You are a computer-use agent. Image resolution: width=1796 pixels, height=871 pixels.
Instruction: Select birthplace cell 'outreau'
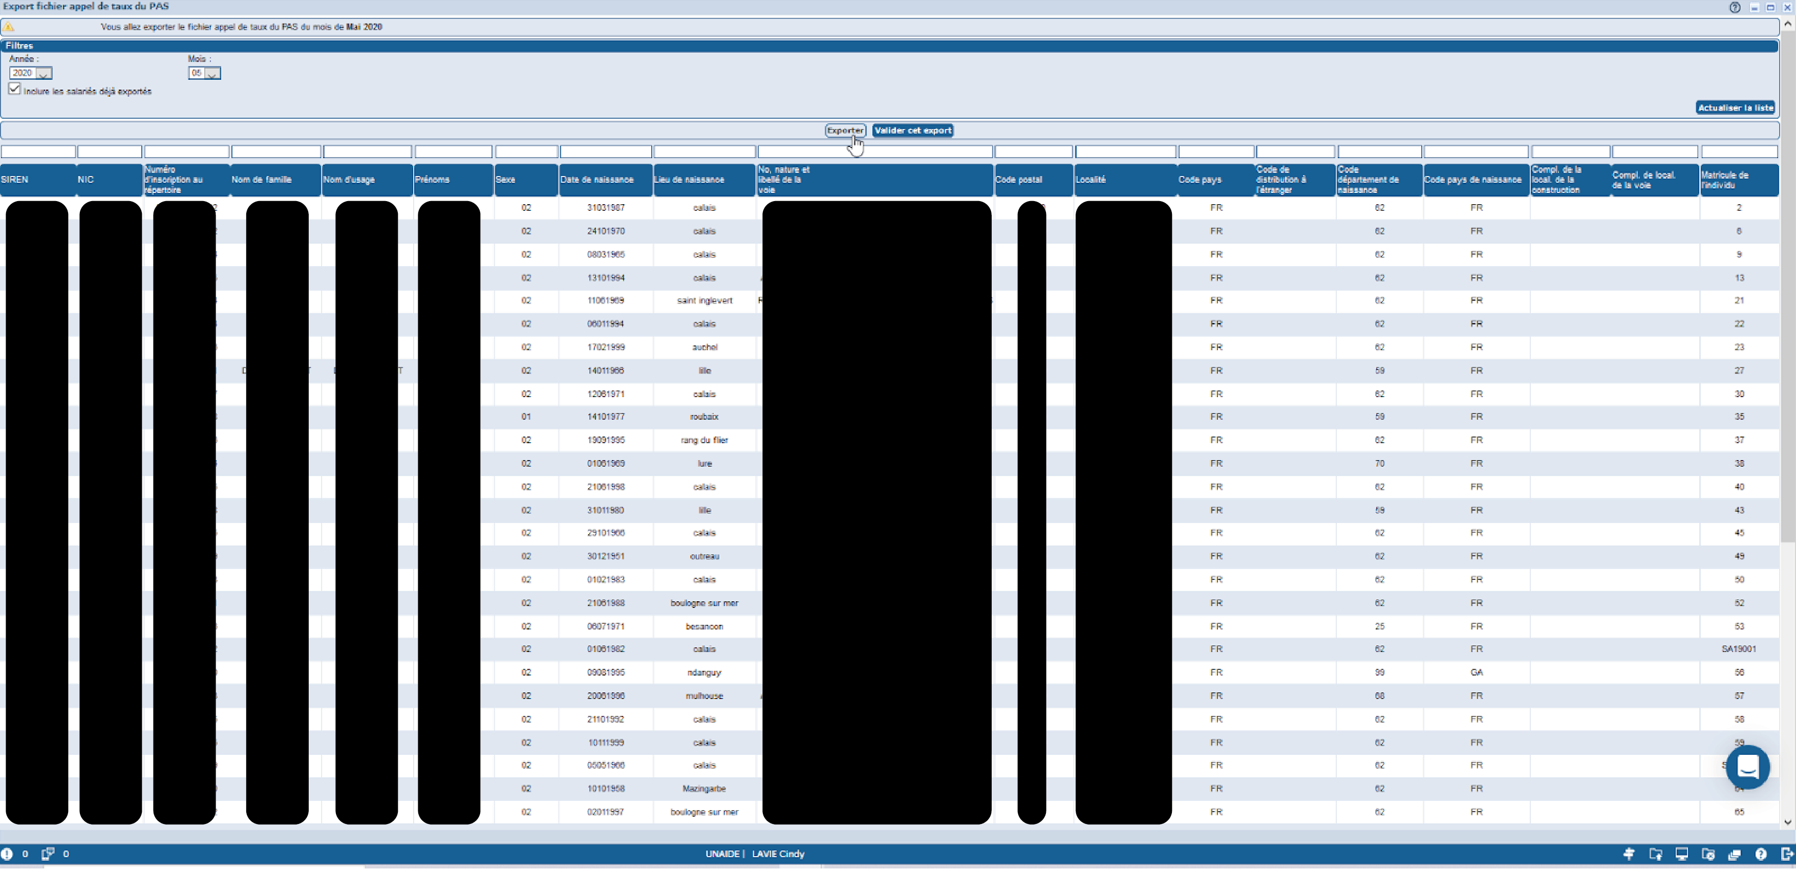(705, 557)
